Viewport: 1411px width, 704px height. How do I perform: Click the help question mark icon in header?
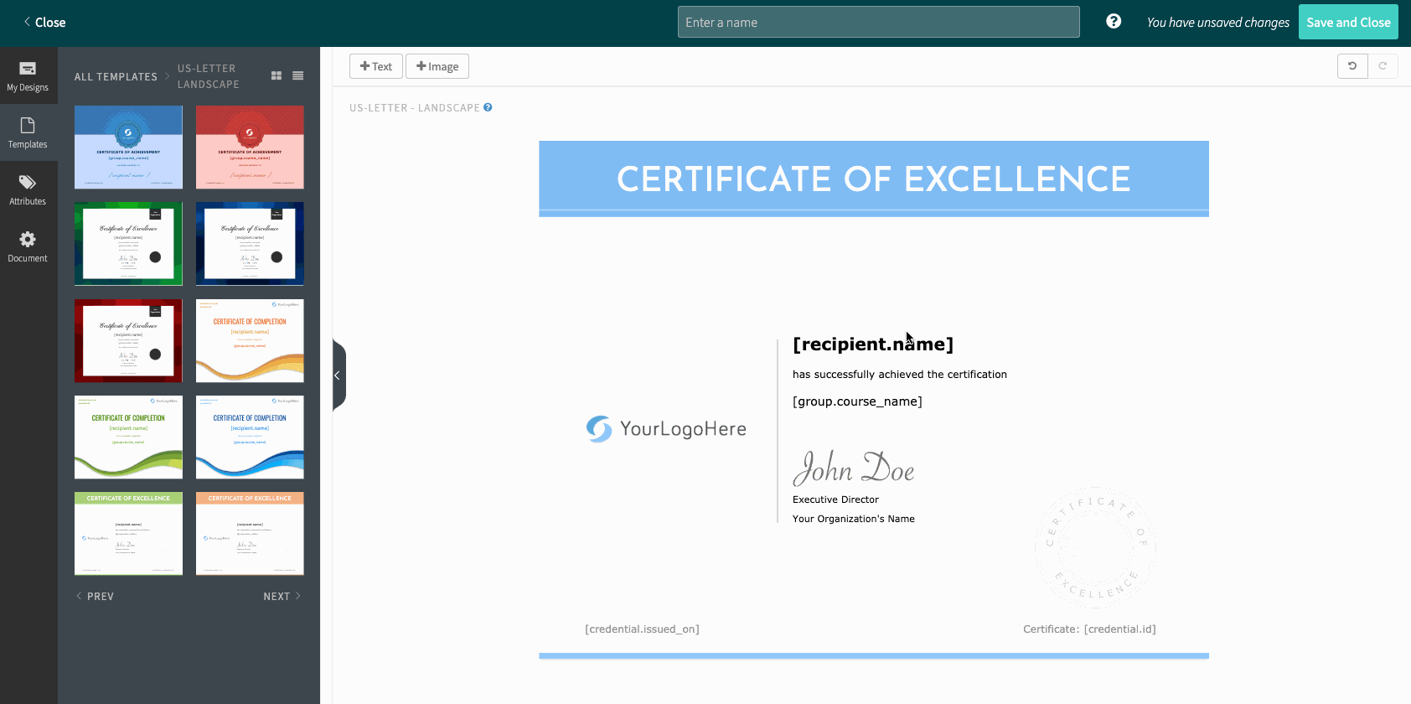click(1114, 22)
